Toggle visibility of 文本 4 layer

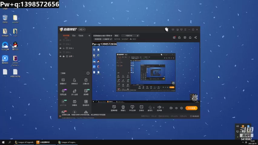(x=60, y=40)
